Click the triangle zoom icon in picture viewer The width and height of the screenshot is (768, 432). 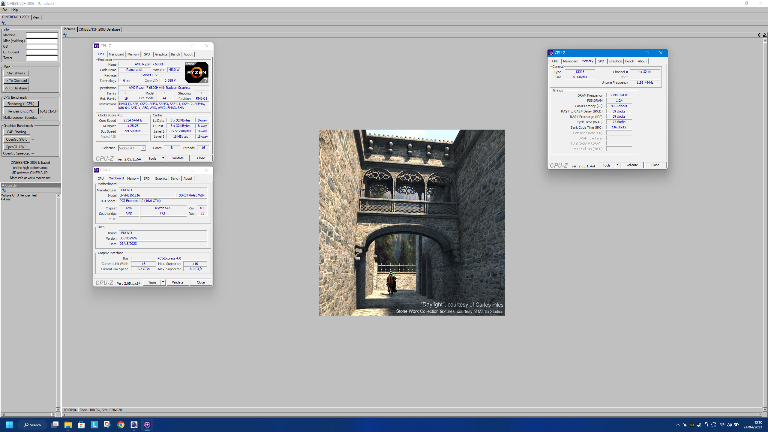(765, 35)
